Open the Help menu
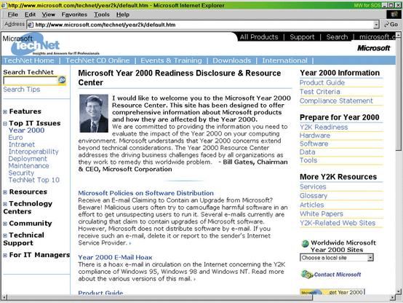 [123, 15]
